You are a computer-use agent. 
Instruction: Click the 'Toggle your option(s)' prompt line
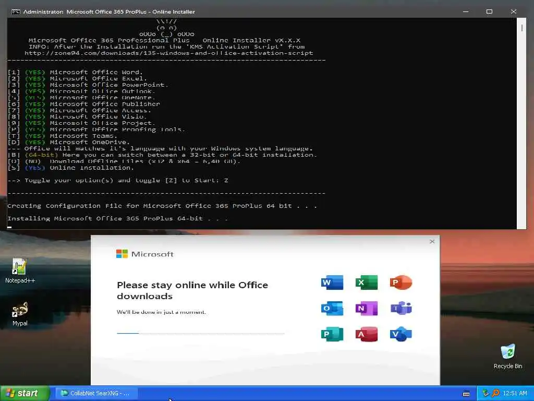tap(118, 180)
